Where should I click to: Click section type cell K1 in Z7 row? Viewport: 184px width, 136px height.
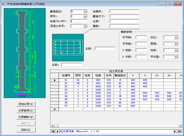[120, 106]
